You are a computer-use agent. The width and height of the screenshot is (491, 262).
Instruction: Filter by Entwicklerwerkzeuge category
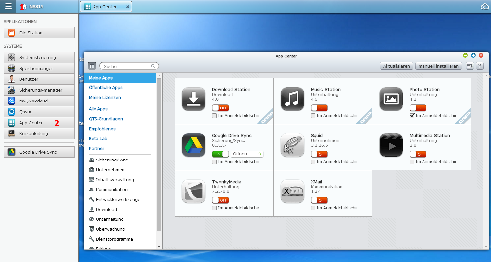[x=115, y=200]
